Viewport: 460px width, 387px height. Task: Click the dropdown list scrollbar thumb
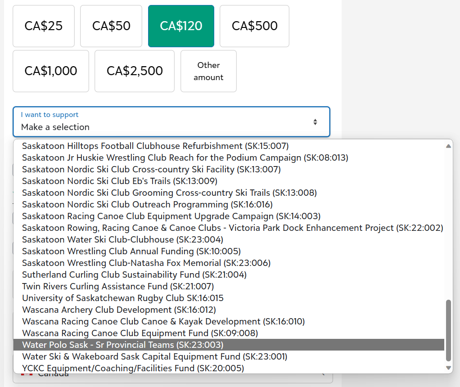pyautogui.click(x=448, y=330)
